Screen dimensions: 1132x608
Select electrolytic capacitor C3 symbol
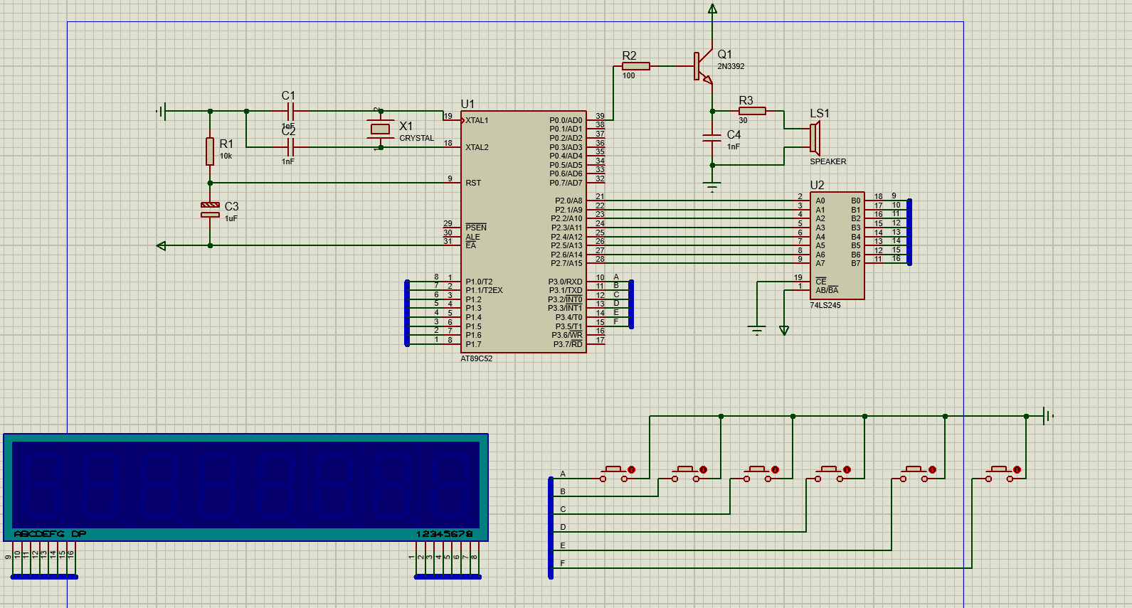pos(210,209)
